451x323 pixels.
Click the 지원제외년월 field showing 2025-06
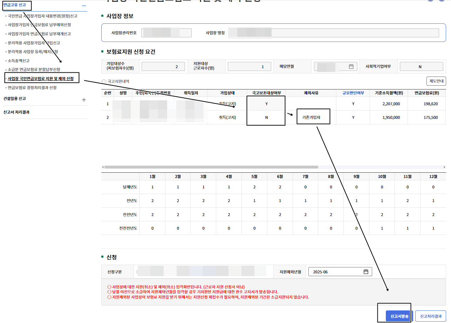click(340, 272)
